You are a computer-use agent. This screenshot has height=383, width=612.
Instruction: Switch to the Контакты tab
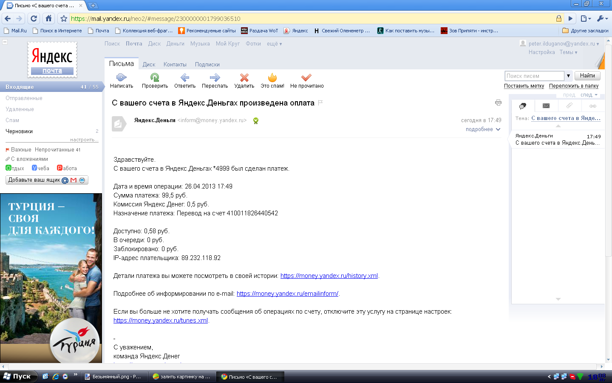175,65
